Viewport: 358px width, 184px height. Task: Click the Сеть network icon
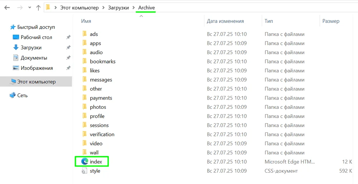point(13,95)
